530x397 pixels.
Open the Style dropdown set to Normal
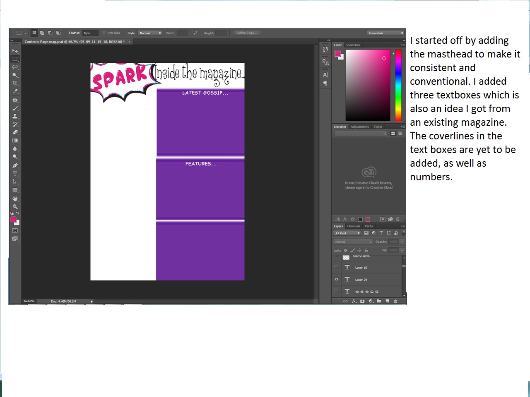150,33
